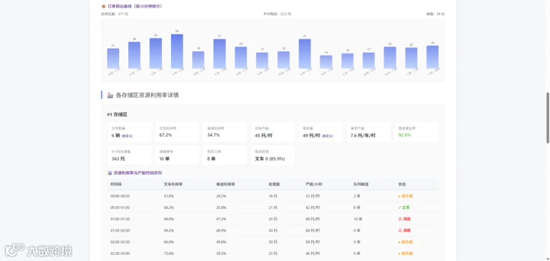This screenshot has width=550, height=261.
Task: Click the 00:00-00:30 time period cell
Action: point(120,196)
